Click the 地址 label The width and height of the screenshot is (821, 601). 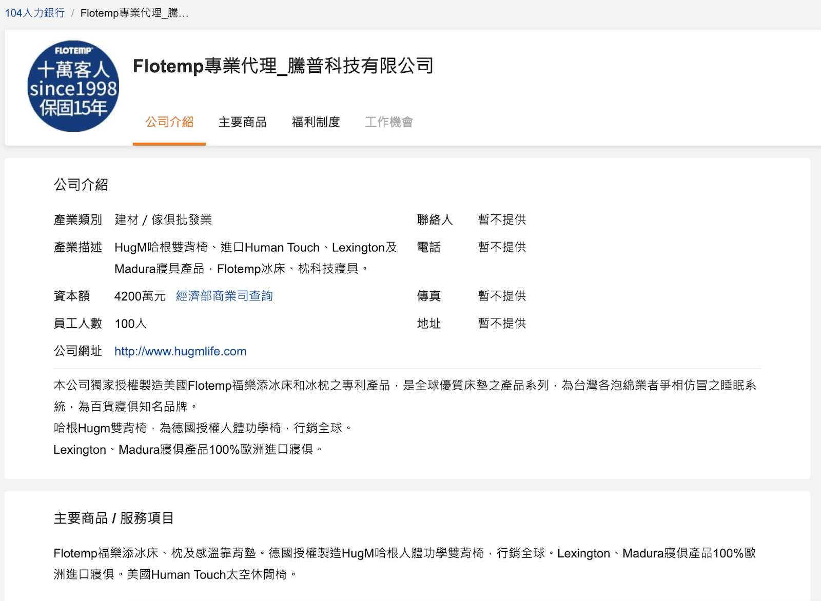coord(429,324)
